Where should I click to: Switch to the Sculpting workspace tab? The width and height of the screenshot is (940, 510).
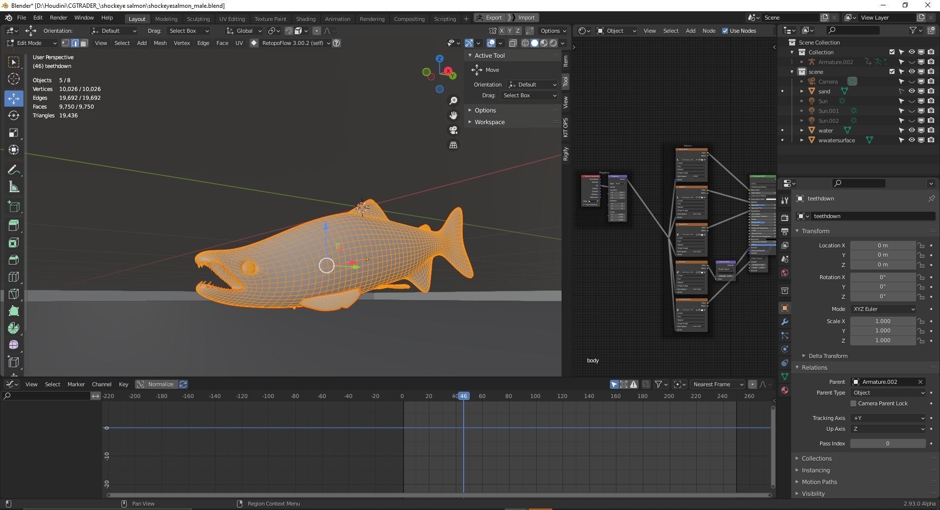click(x=198, y=19)
